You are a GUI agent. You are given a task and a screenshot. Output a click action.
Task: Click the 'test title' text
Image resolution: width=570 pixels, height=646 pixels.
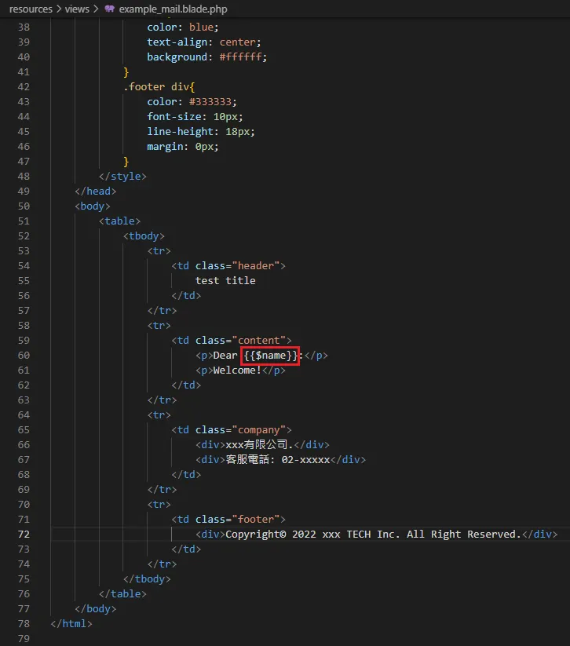[x=225, y=280]
